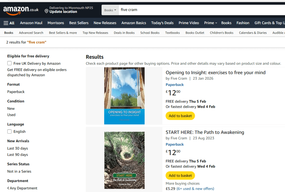Filter results by Used condition
The image size is (285, 192).
click(11, 115)
